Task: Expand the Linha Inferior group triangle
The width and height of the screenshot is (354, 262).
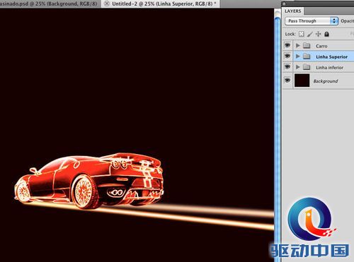Action: pyautogui.click(x=298, y=67)
